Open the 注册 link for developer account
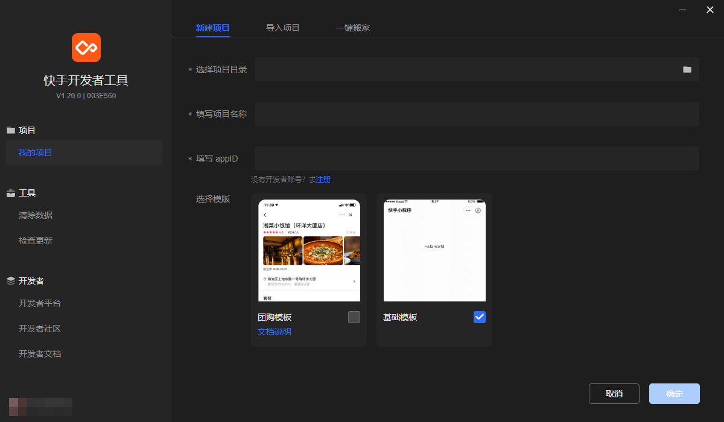724x422 pixels. [x=323, y=180]
